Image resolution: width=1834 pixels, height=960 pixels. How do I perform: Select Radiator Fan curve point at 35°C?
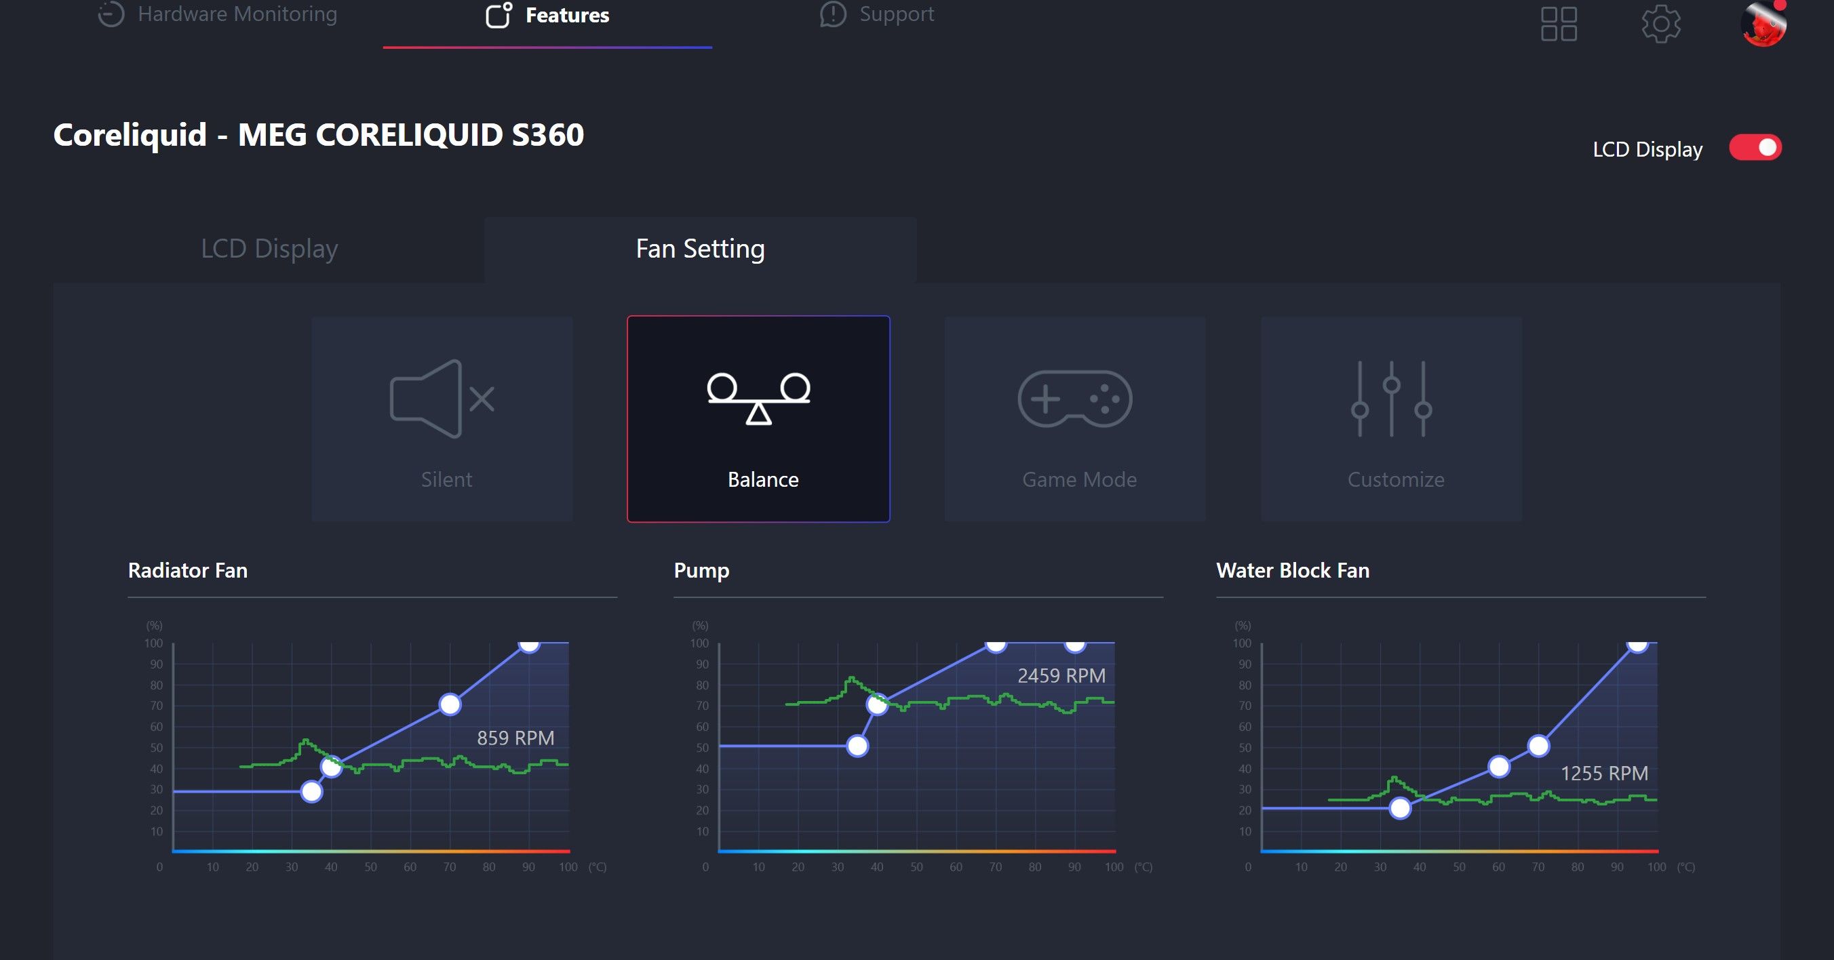311,791
